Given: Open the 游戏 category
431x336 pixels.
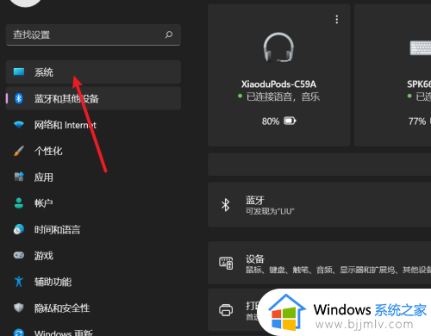Looking at the screenshot, I should pyautogui.click(x=93, y=255).
